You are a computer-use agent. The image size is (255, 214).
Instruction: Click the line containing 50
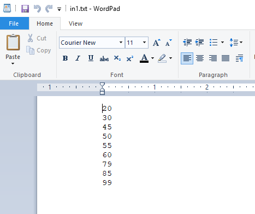[107, 136]
